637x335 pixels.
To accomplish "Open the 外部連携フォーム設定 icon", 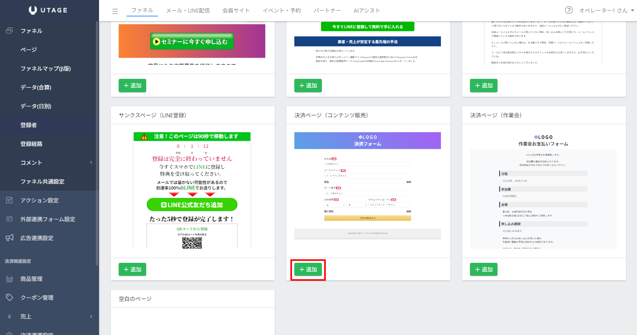I will (x=10, y=219).
